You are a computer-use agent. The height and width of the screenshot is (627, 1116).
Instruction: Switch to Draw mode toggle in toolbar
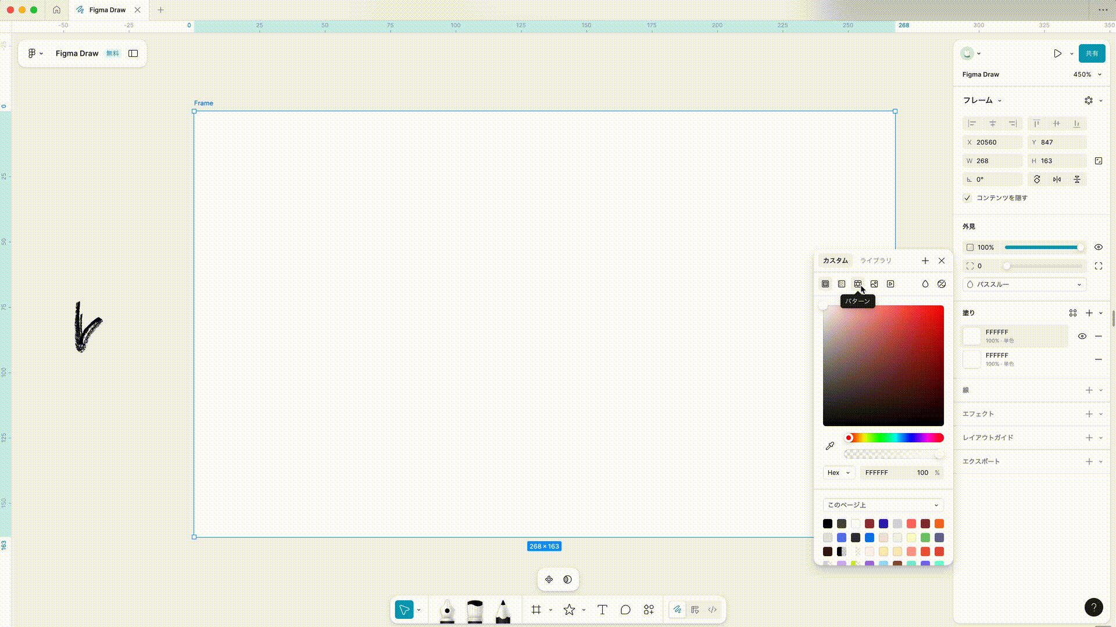678,610
